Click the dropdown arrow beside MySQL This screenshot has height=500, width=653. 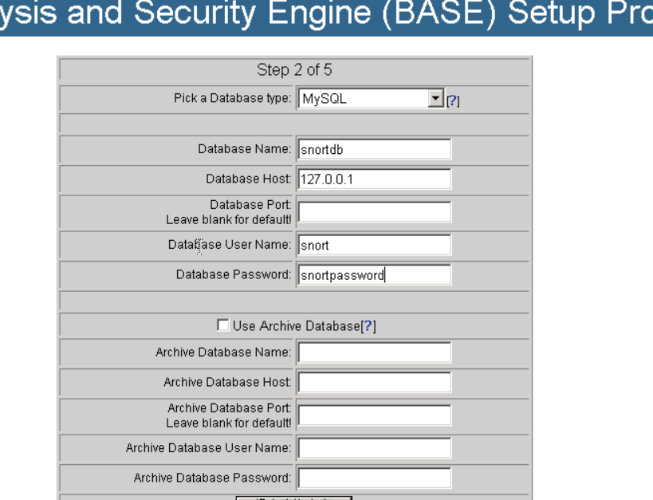[435, 100]
